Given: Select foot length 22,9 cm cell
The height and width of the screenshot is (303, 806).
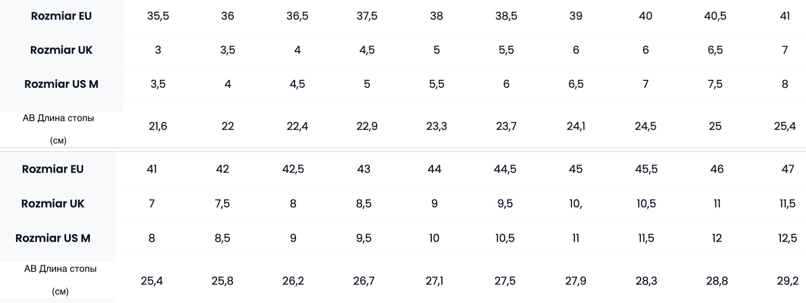Looking at the screenshot, I should [367, 126].
